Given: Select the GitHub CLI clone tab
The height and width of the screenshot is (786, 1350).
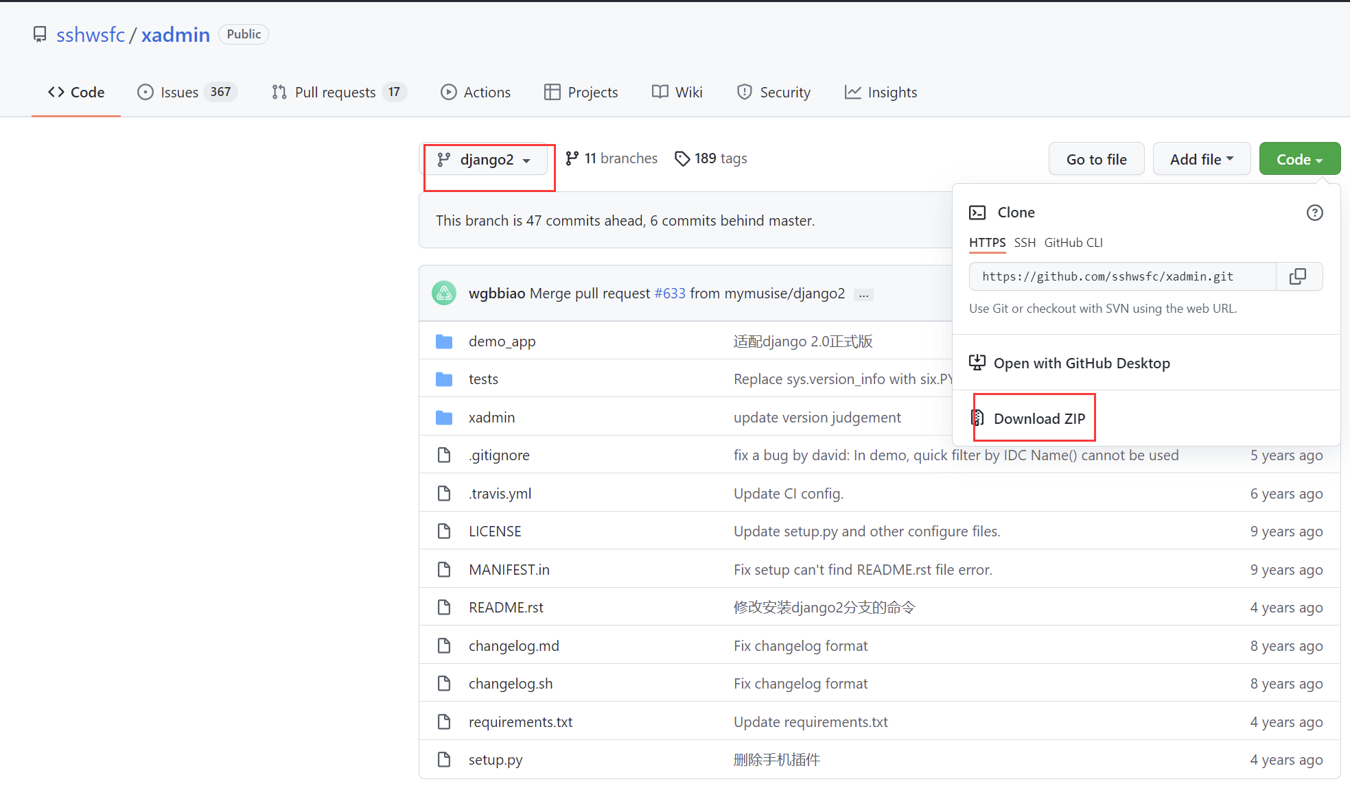Looking at the screenshot, I should click(x=1073, y=243).
